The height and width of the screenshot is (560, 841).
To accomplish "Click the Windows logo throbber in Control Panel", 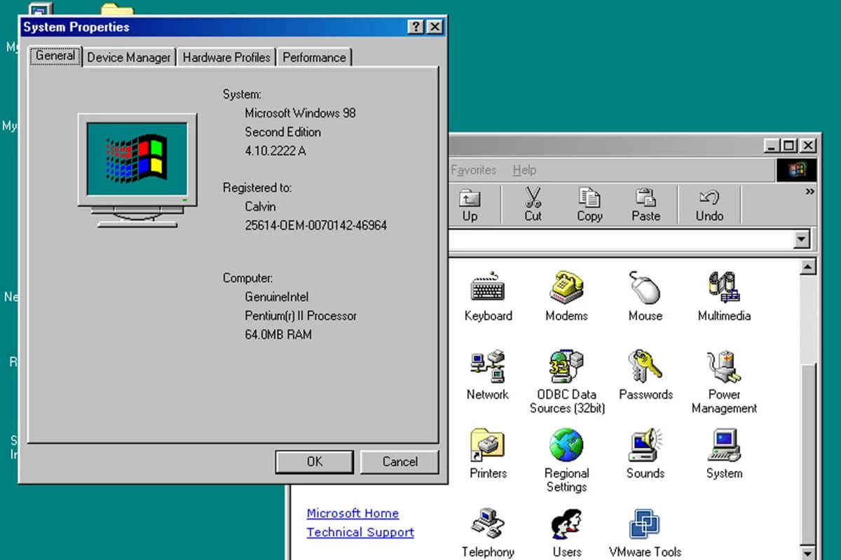I will pos(797,170).
